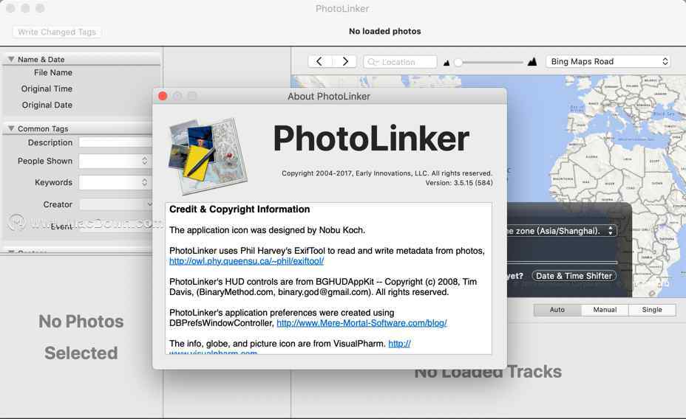Open the Bing Maps Road map type dropdown
686x419 pixels.
click(608, 61)
